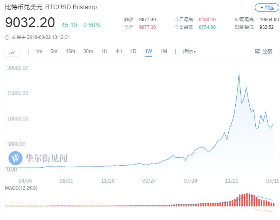Show the 4H chart
The image size is (280, 220).
119,52
